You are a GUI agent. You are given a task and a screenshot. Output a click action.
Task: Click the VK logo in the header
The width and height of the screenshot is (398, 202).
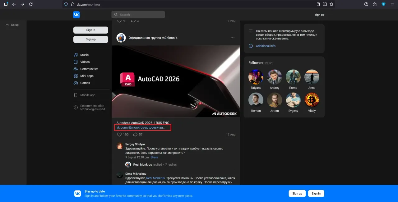click(76, 15)
